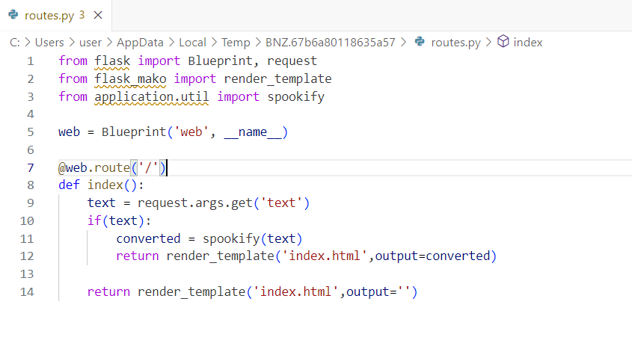Click output=converted on line 12

(x=432, y=256)
